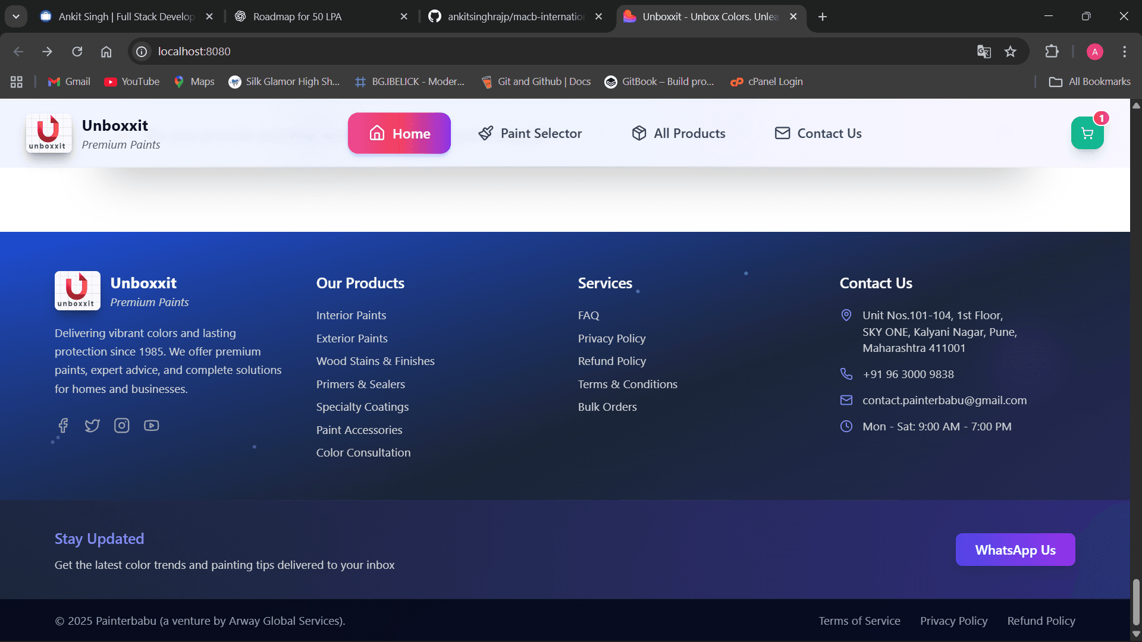Open All Products navigation item
The width and height of the screenshot is (1142, 642).
pos(679,133)
